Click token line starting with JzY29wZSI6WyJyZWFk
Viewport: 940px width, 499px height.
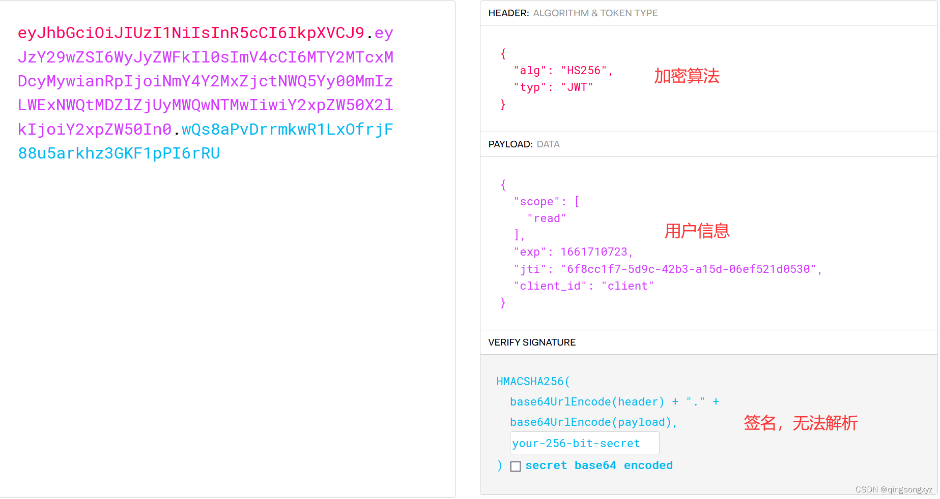pyautogui.click(x=206, y=57)
